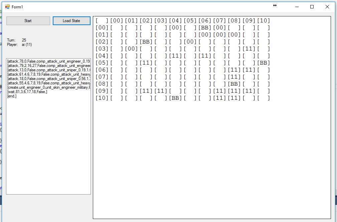This screenshot has height=222, width=337.
Task: Click the Start button
Action: 28,21
